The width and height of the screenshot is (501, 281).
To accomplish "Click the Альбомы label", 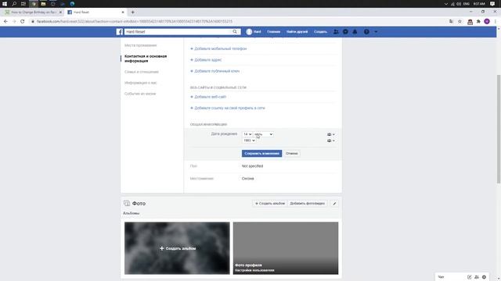I will tap(131, 213).
